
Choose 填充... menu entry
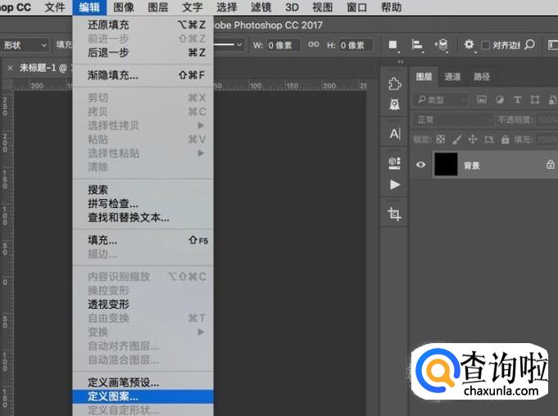pyautogui.click(x=143, y=241)
